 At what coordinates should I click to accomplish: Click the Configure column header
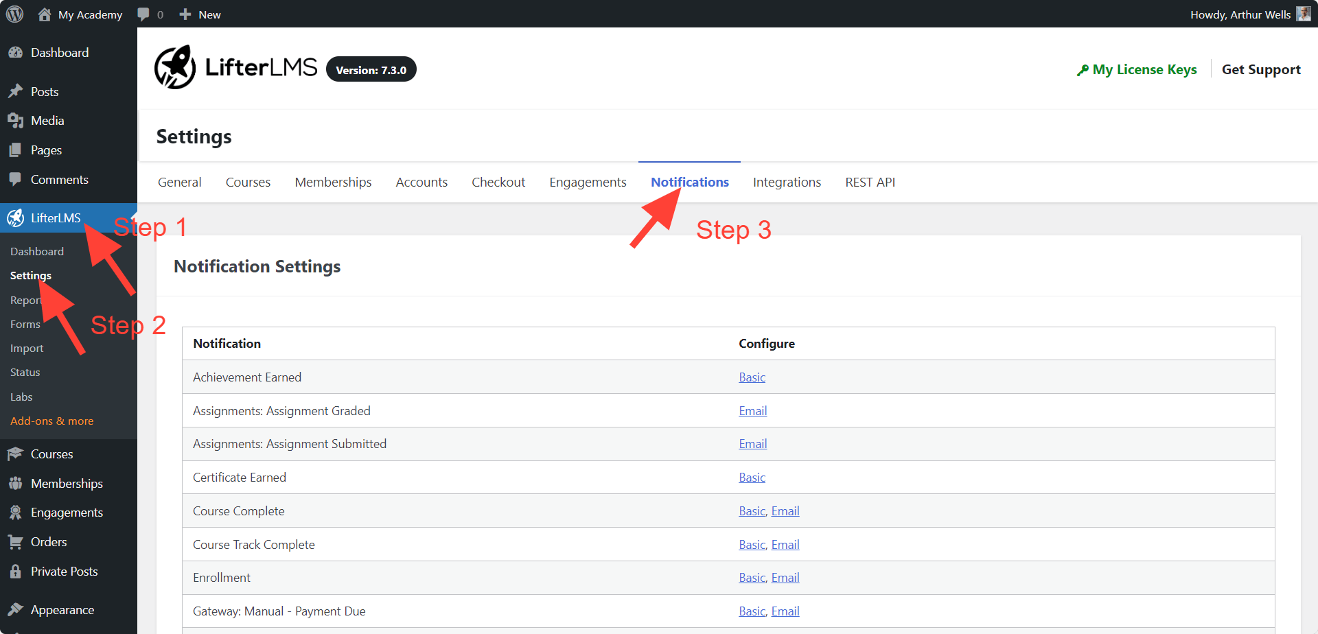767,344
